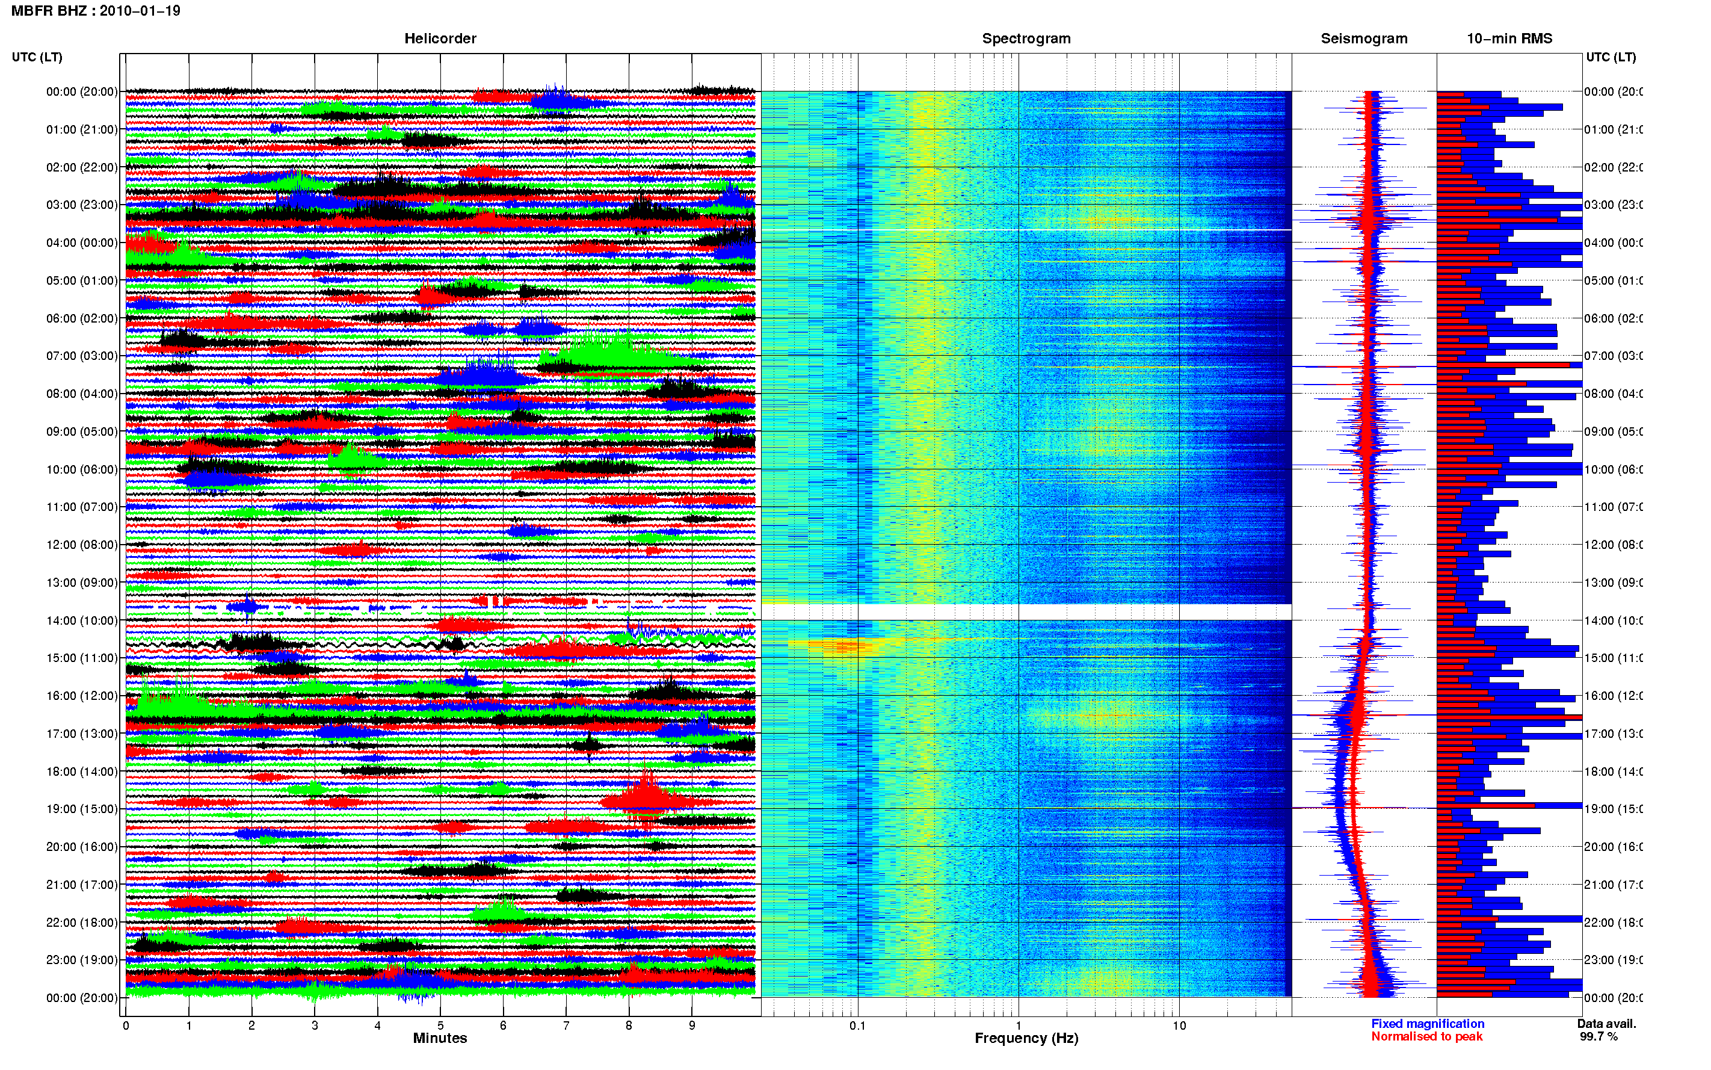Click the left time label '14:00 (10:00)'

pos(82,620)
